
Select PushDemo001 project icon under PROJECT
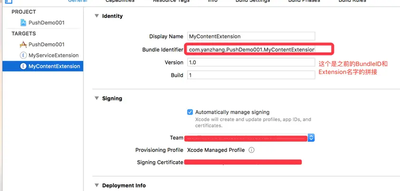coord(23,23)
